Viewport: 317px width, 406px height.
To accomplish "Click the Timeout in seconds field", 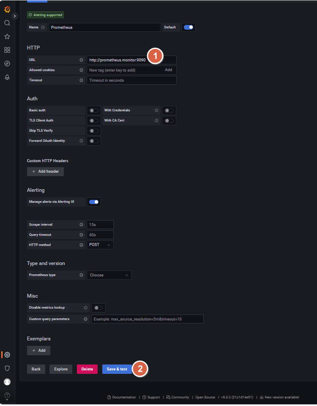I will coord(131,80).
